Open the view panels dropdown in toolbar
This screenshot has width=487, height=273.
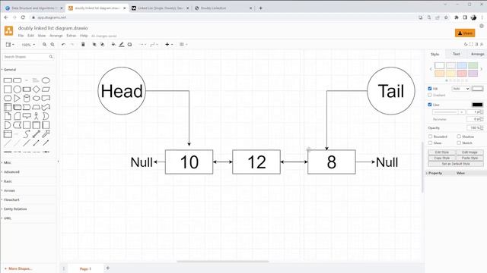[x=10, y=45]
